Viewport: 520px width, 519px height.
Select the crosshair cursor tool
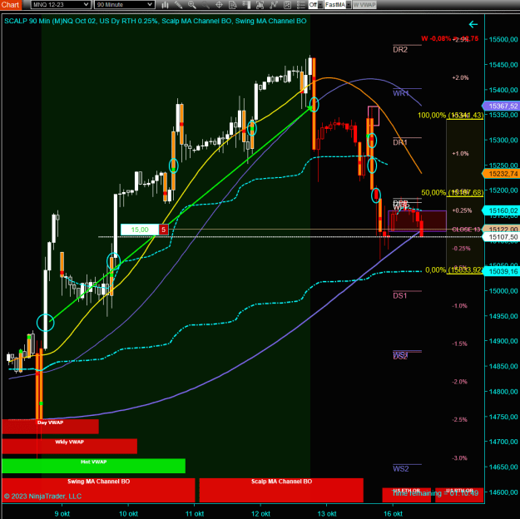click(x=219, y=5)
